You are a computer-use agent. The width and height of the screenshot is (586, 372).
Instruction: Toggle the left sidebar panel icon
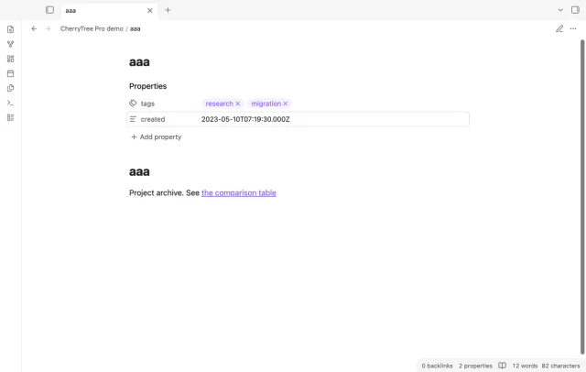point(49,10)
